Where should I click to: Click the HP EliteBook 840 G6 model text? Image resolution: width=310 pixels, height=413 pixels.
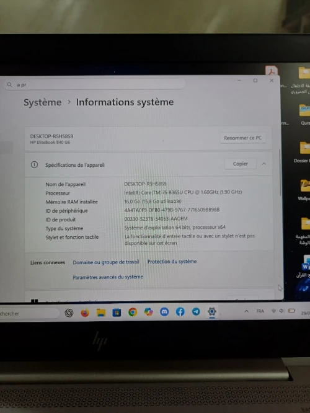point(50,142)
